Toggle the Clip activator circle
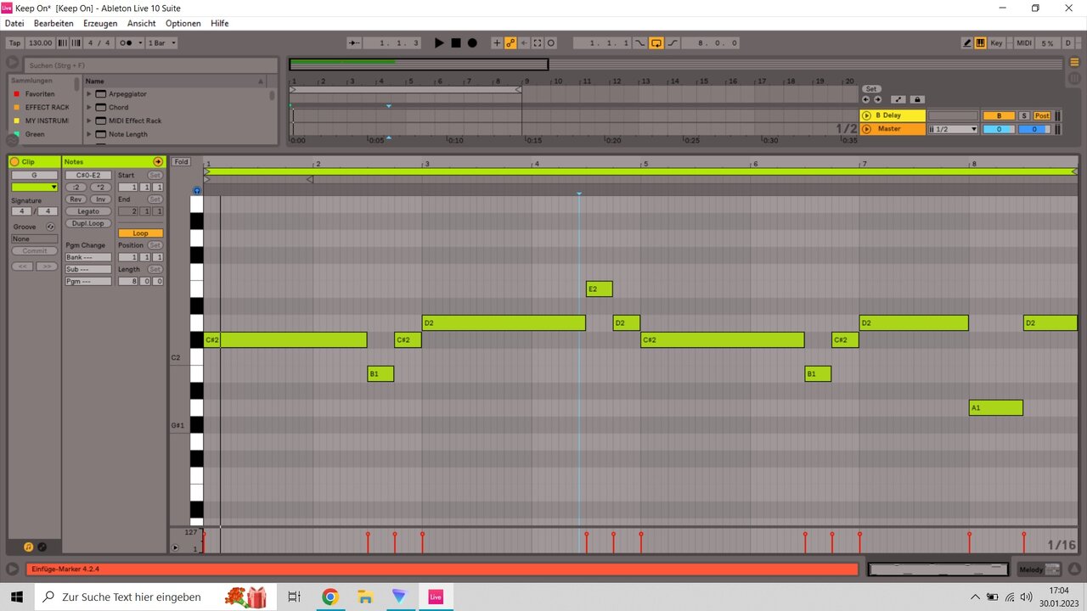 pos(14,161)
